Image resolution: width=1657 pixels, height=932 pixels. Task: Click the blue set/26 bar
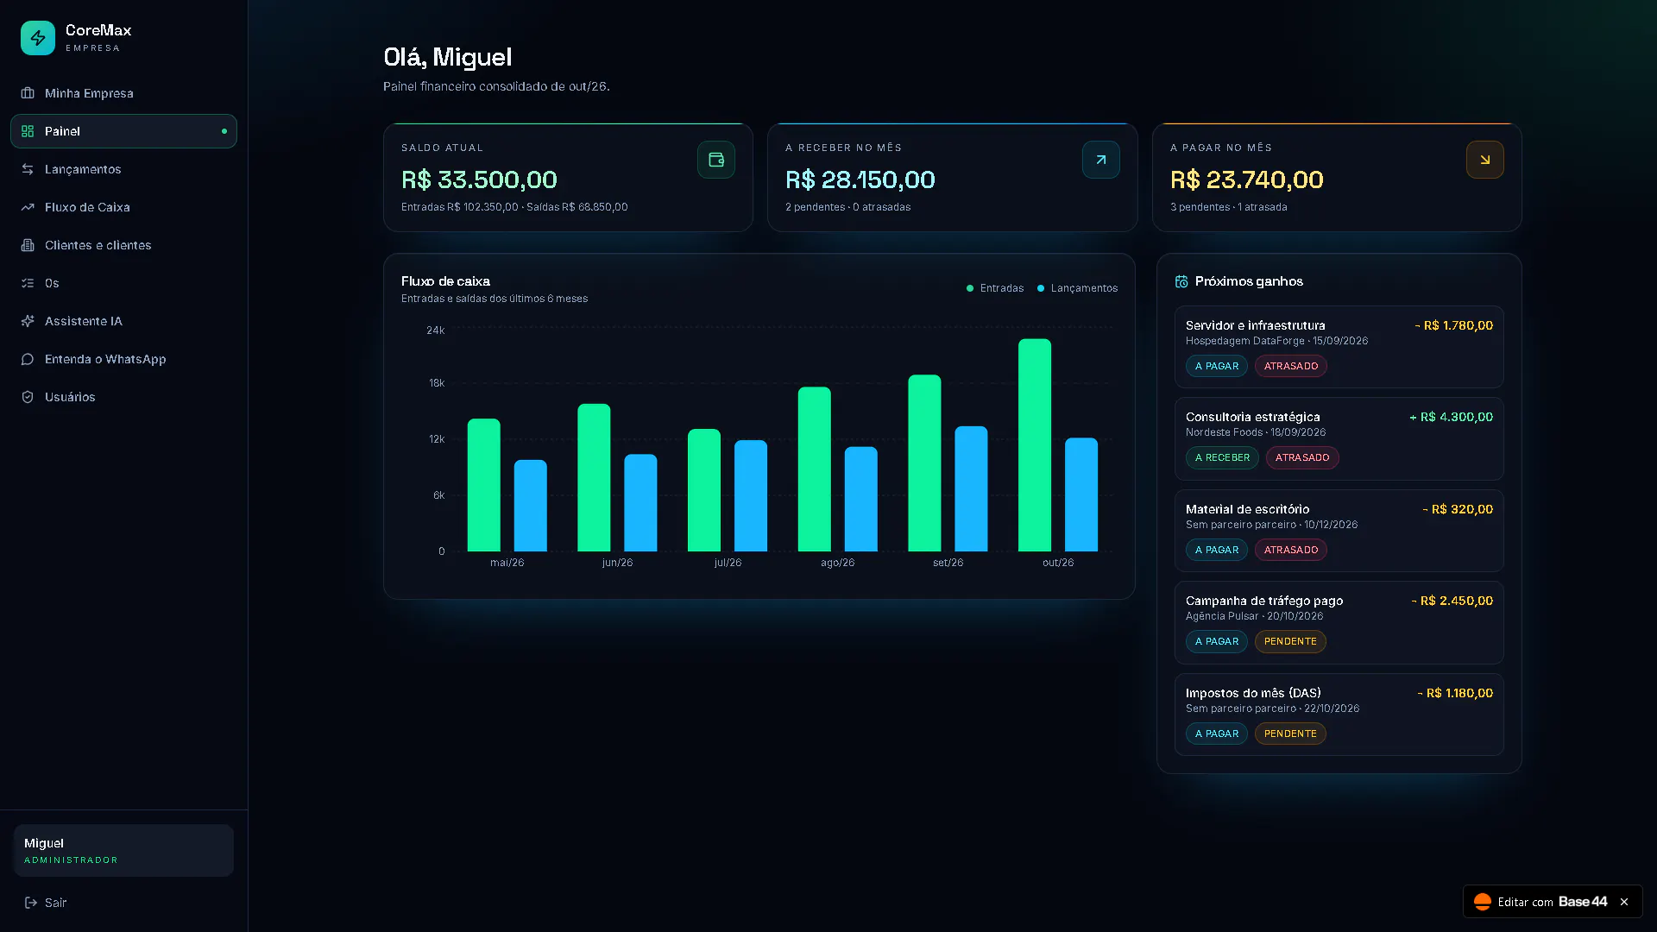971,489
